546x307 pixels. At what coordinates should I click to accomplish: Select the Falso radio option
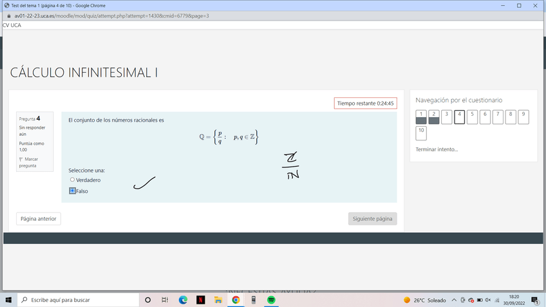[72, 191]
